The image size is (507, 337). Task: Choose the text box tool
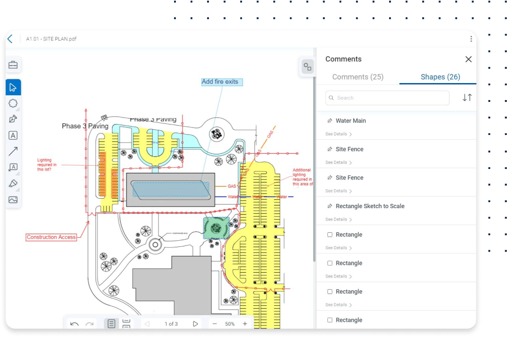click(x=13, y=135)
